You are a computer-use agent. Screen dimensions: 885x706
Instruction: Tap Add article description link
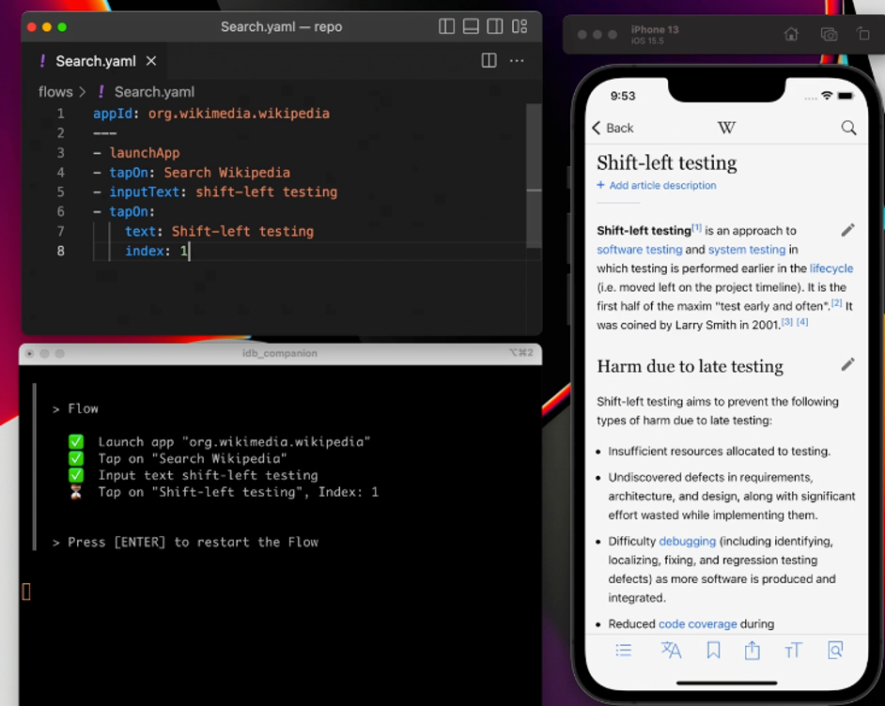(657, 186)
